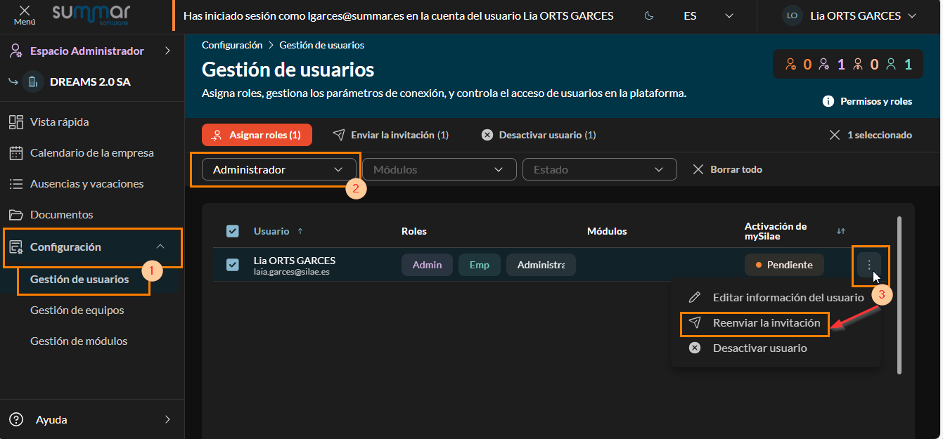Open Gestión de equipos in the sidebar
943x439 pixels.
[77, 310]
